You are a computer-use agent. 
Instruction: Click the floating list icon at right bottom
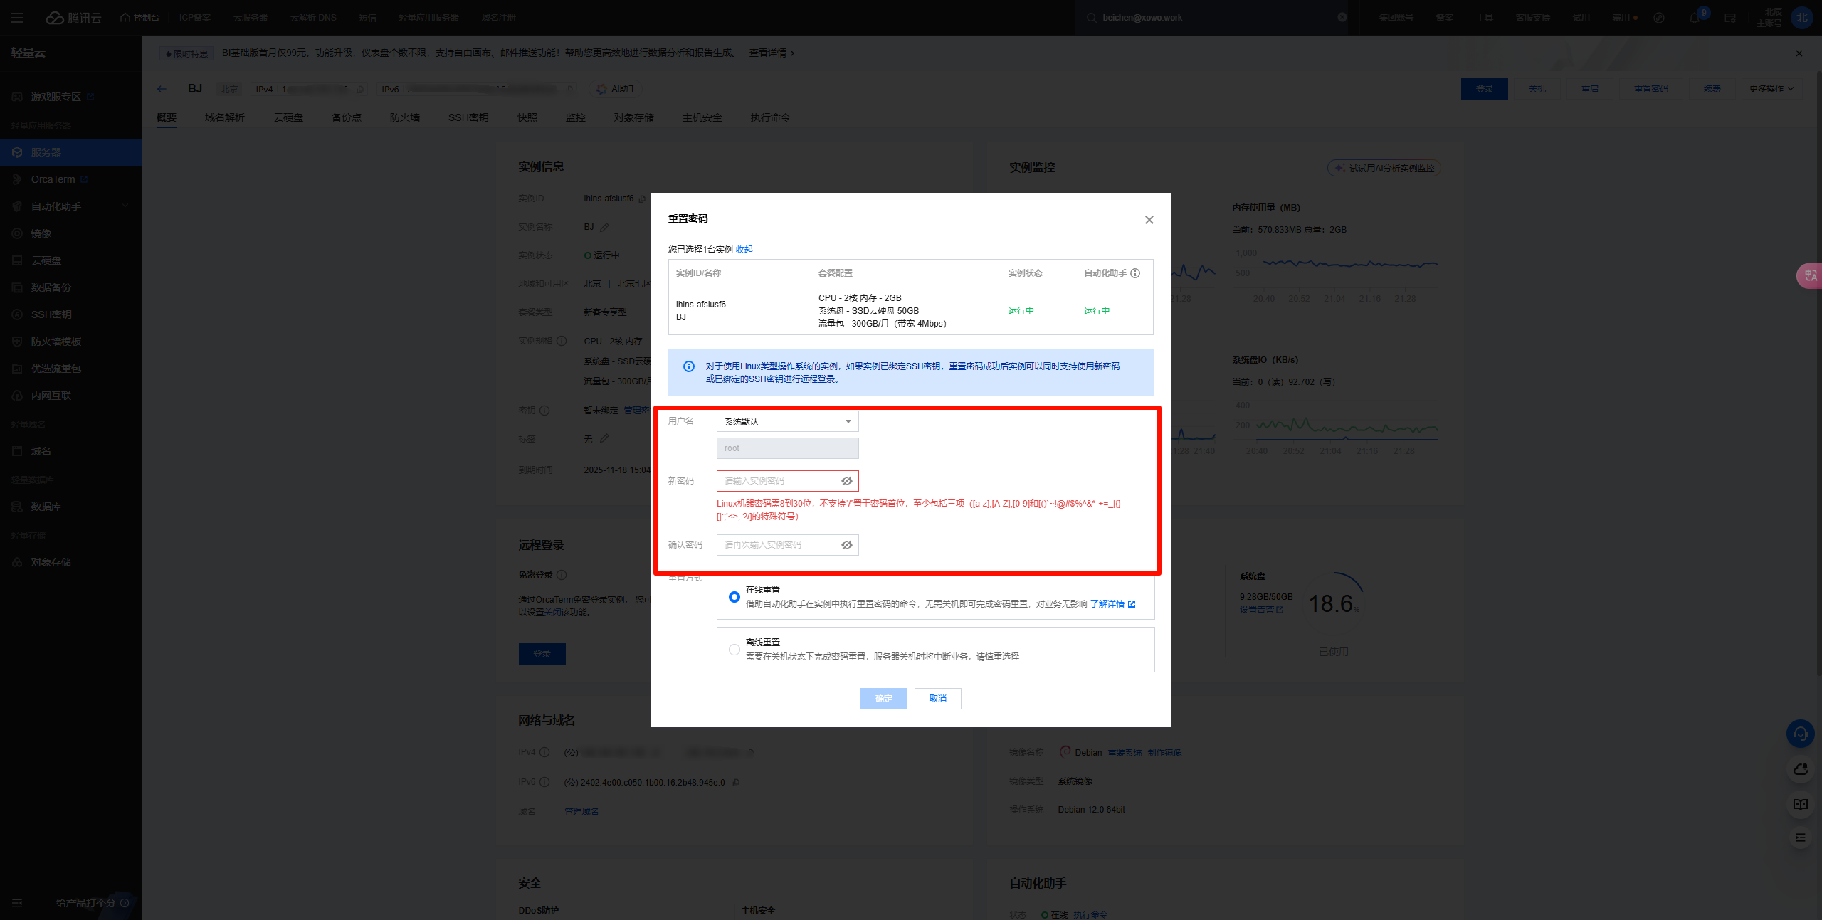[1800, 838]
